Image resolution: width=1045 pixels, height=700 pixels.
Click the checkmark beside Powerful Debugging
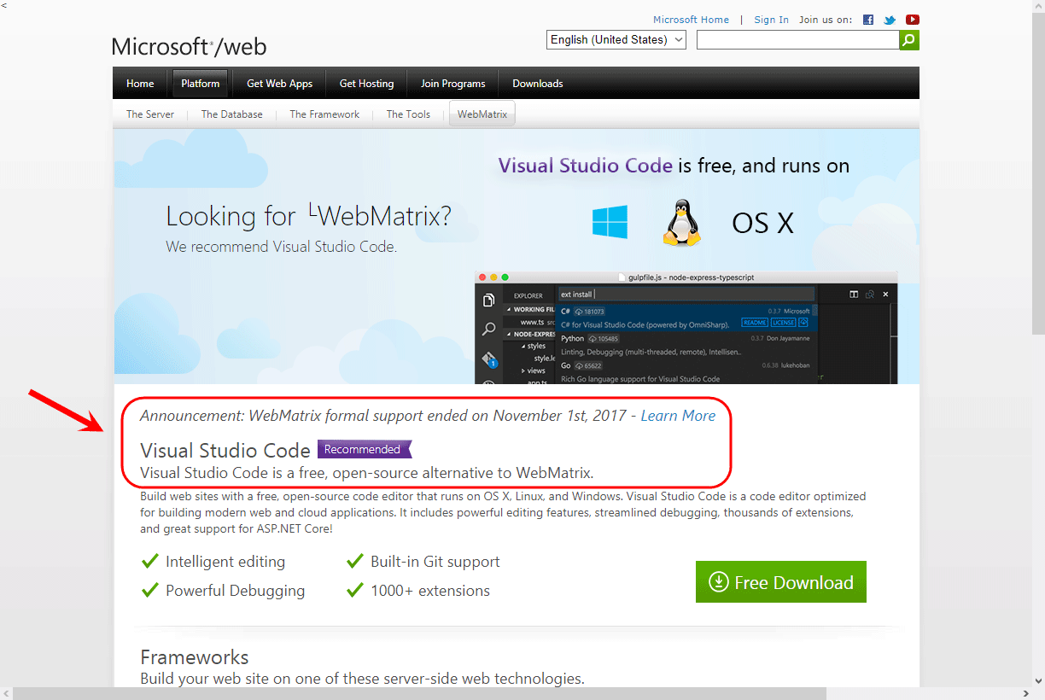point(149,590)
